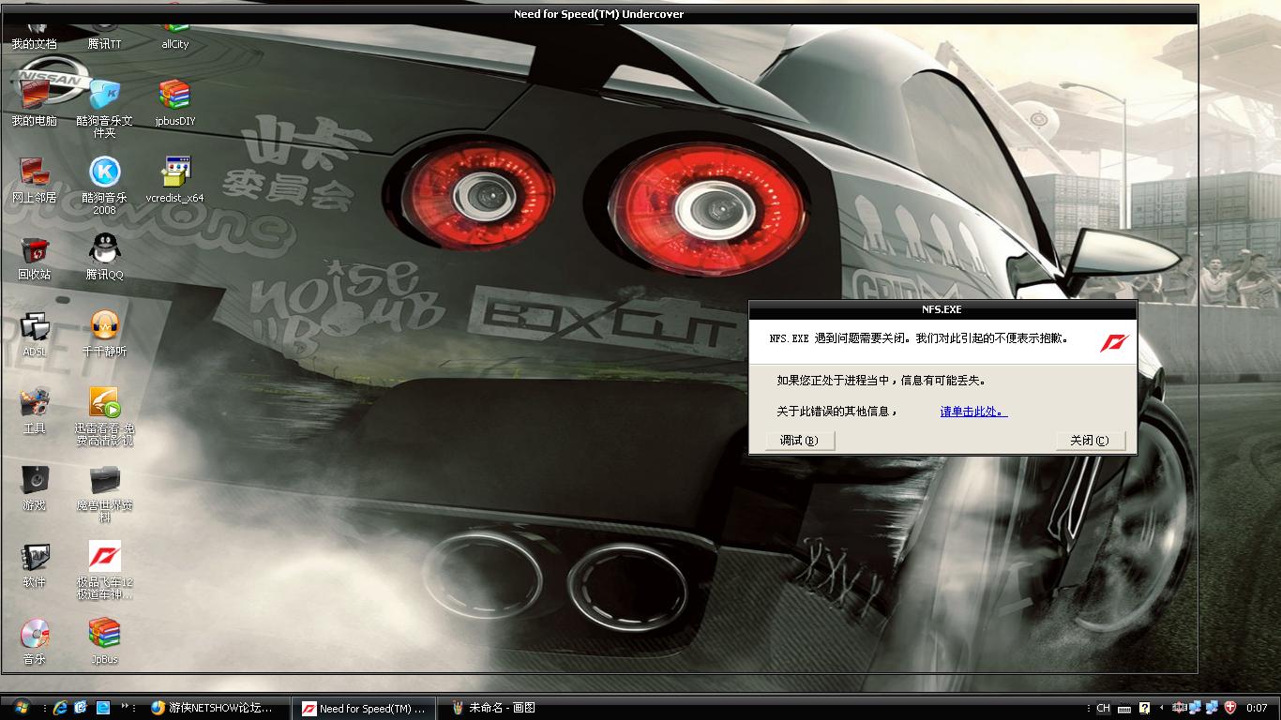This screenshot has height=720, width=1281.
Task: Open the 魔兽世界资料 folder icon
Action: 104,492
